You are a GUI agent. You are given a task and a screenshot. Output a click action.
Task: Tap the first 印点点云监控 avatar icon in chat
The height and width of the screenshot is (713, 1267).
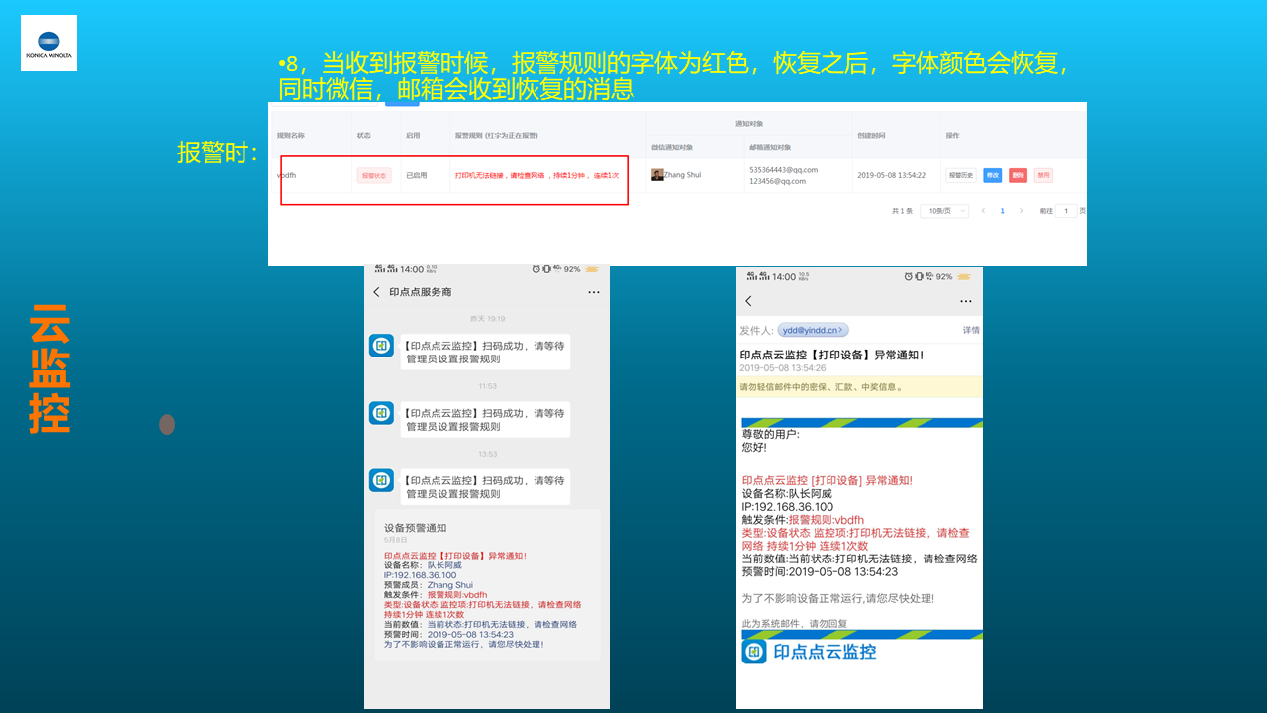click(381, 346)
